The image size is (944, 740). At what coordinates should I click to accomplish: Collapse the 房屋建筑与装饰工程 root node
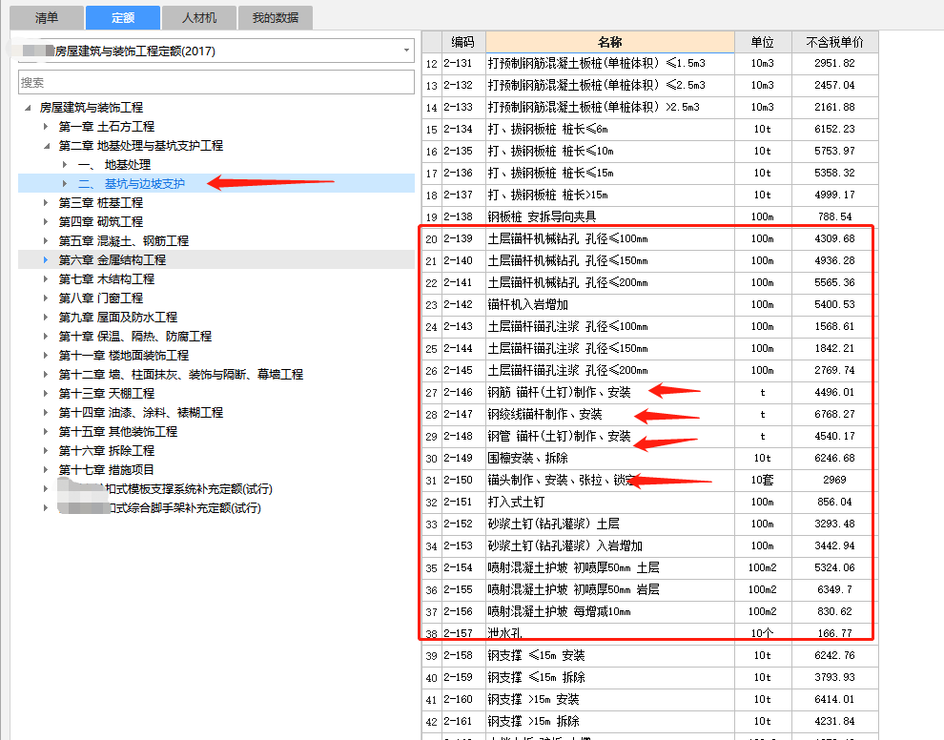coord(28,108)
